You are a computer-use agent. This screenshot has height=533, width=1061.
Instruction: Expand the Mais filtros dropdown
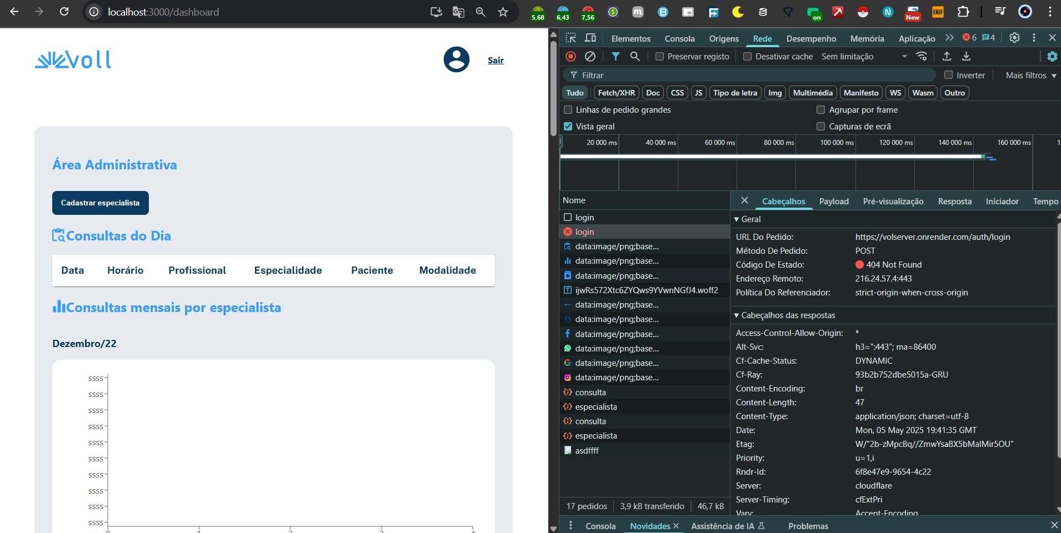pyautogui.click(x=1030, y=76)
